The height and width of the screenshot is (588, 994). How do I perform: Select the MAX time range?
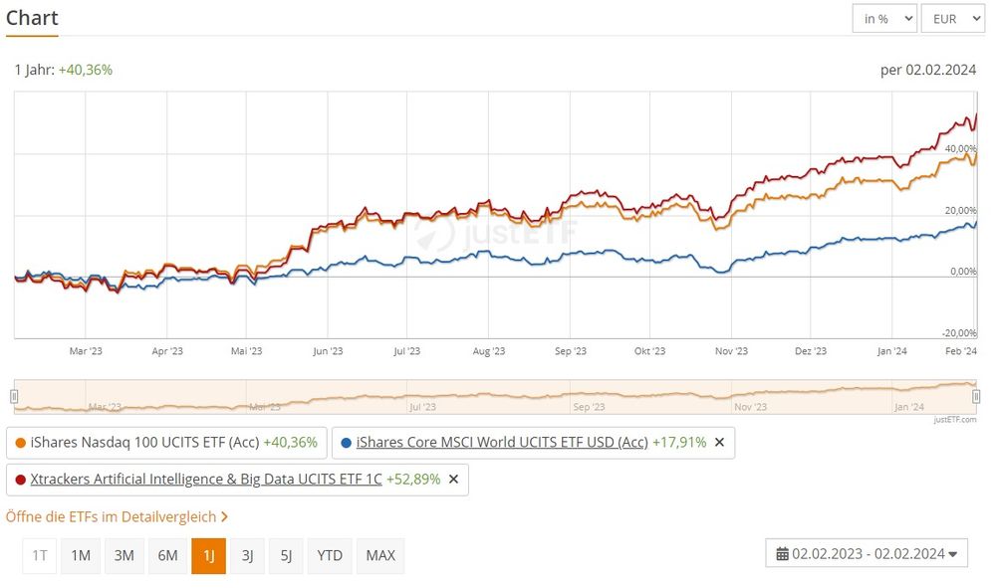tap(380, 556)
